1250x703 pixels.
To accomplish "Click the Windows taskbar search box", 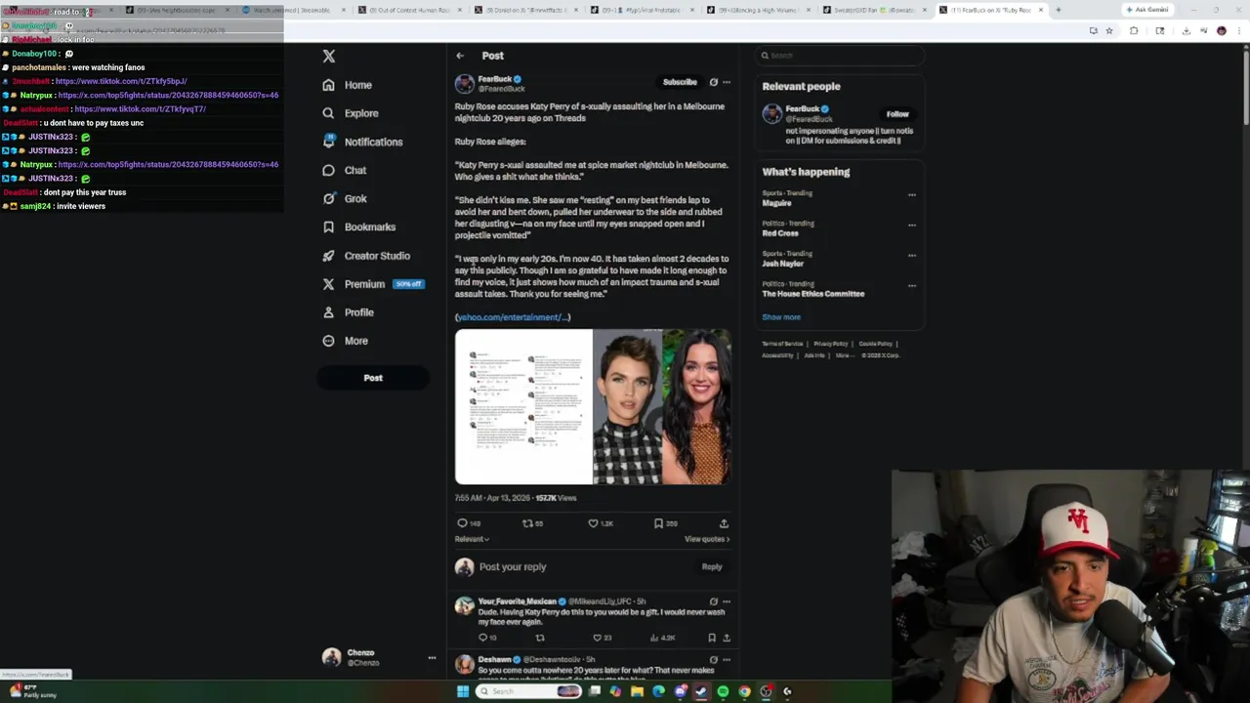I will click(x=530, y=691).
